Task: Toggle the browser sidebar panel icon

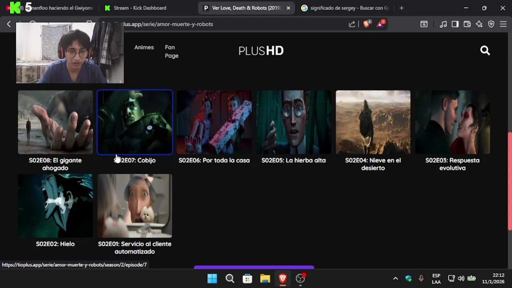Action: point(455,24)
